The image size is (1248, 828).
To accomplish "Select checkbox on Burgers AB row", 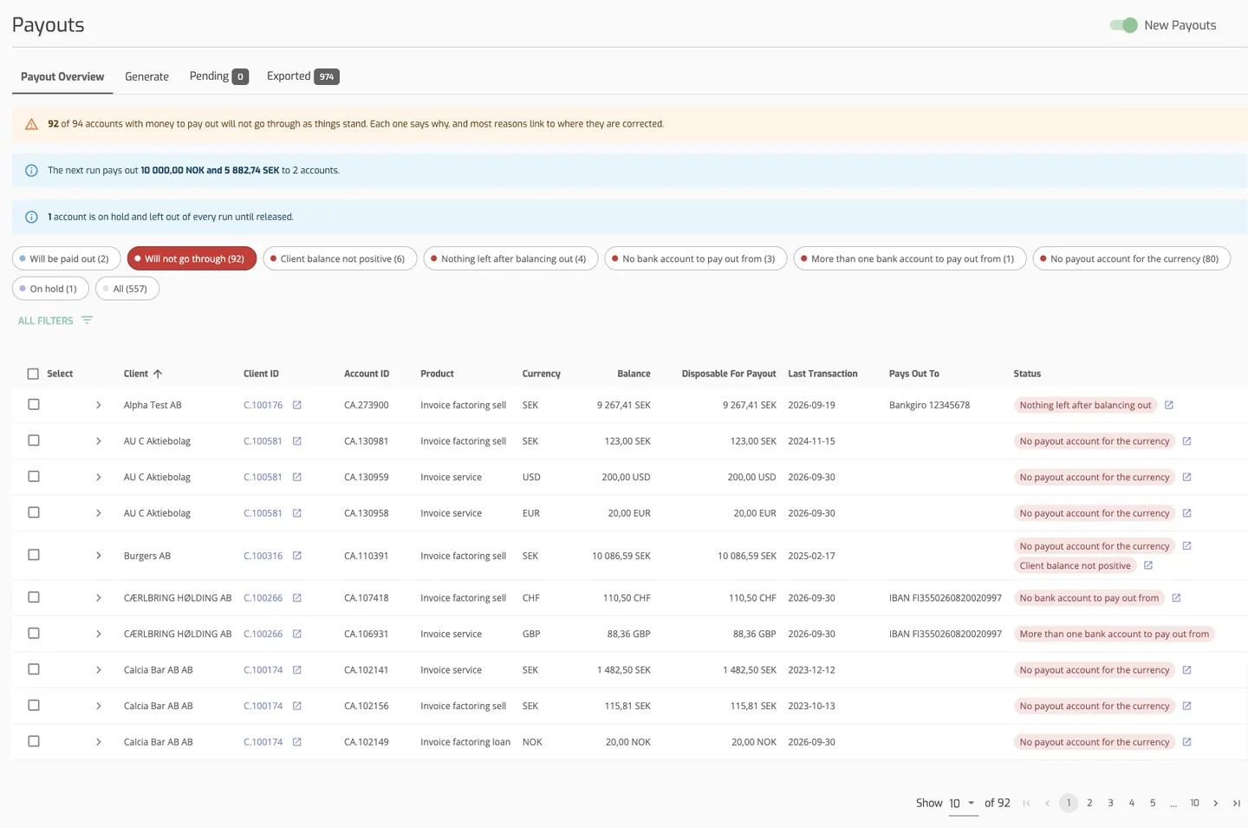I will coord(34,555).
